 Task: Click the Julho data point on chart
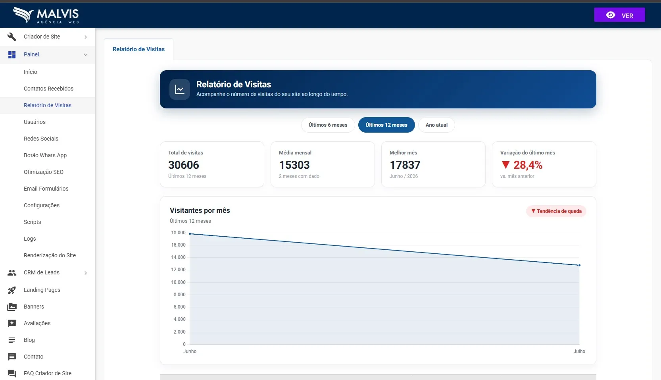[579, 265]
